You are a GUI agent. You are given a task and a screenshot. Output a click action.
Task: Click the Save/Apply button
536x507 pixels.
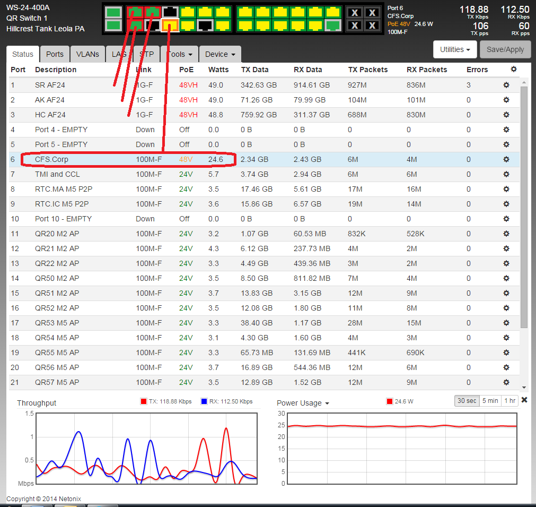(x=505, y=49)
